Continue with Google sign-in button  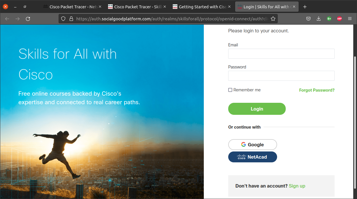point(253,145)
